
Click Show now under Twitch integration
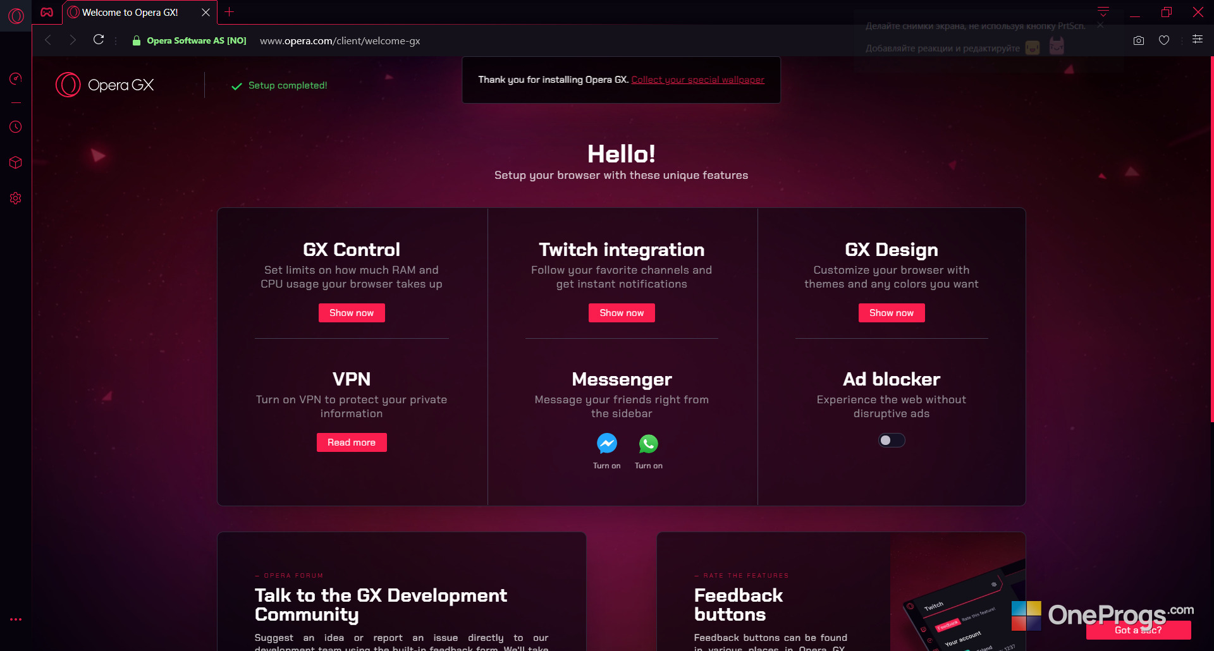[622, 313]
